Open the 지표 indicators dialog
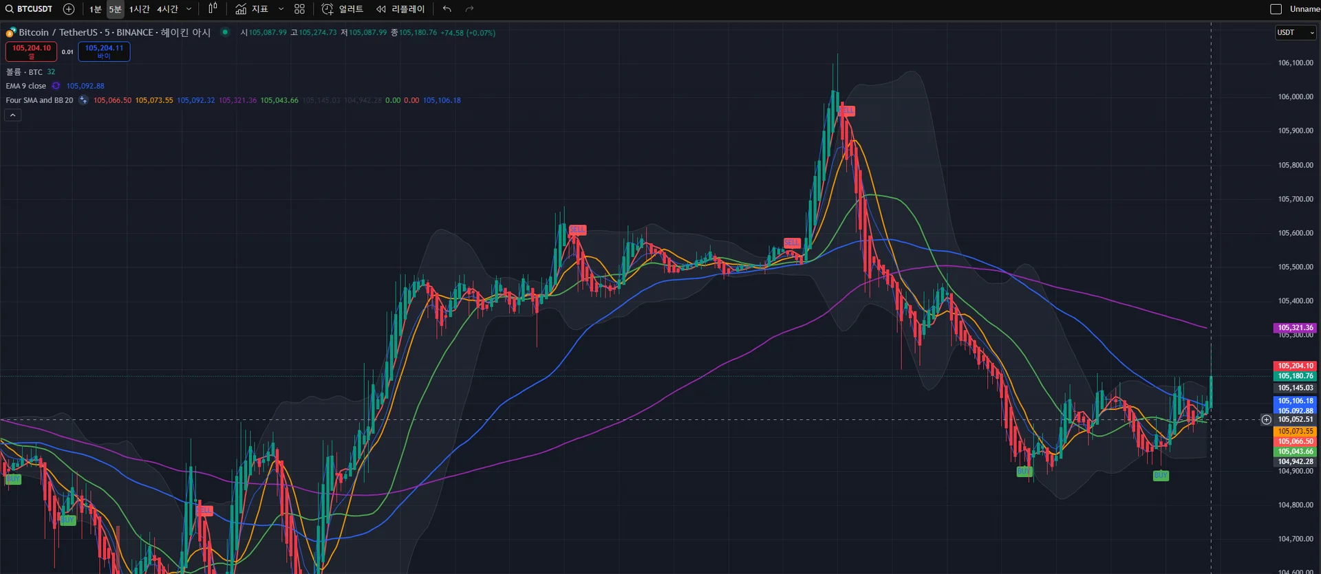Screen dimensions: 1321x574 [x=252, y=9]
